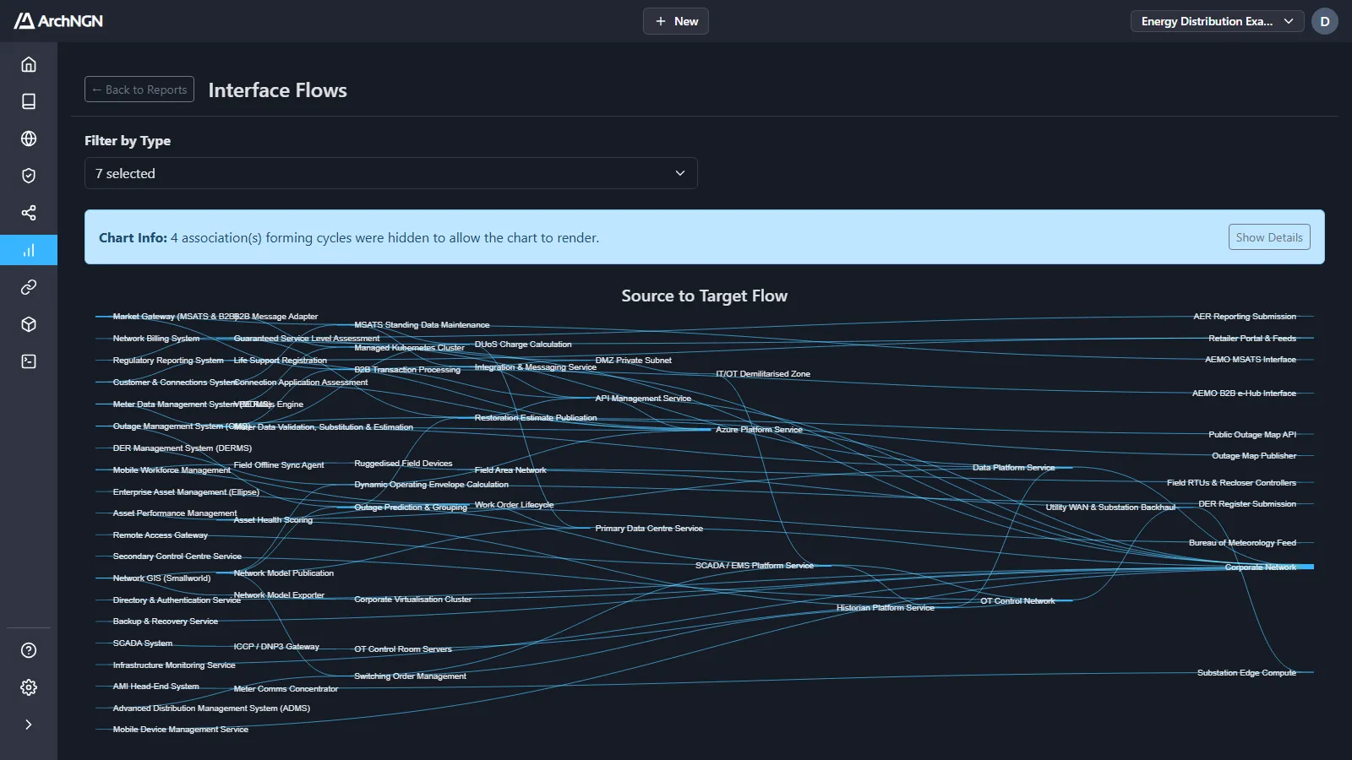Open the share nodes sidebar icon
The width and height of the screenshot is (1352, 760).
29,213
